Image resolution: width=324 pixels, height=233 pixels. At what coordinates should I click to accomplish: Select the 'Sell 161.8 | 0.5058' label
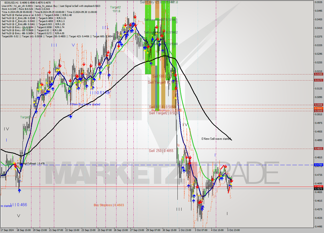point(162,107)
